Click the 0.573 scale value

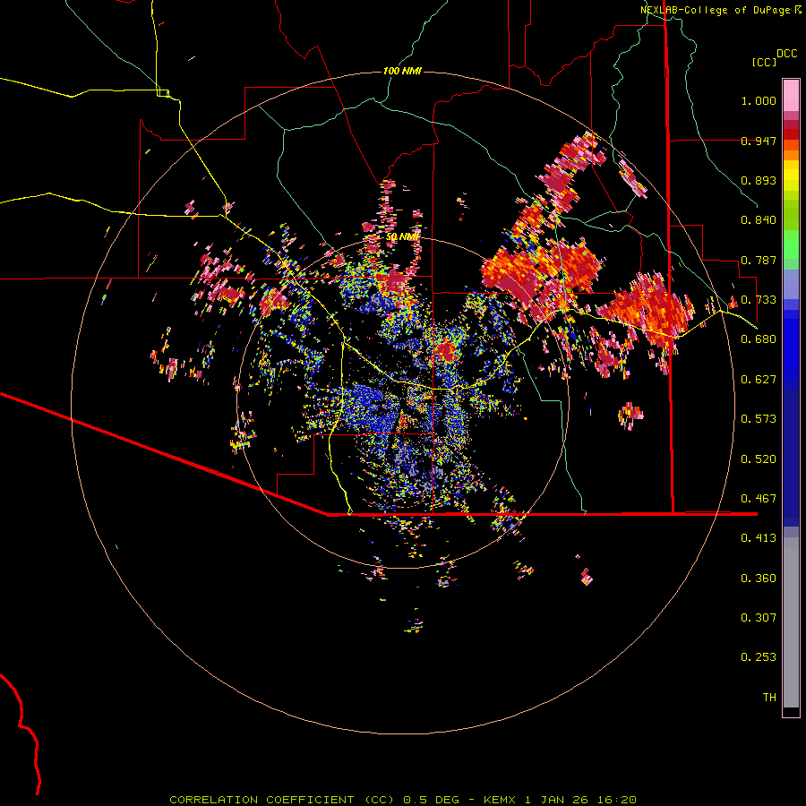click(x=759, y=419)
